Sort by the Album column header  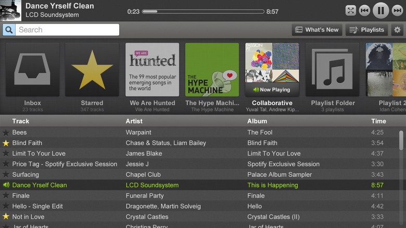click(x=257, y=121)
